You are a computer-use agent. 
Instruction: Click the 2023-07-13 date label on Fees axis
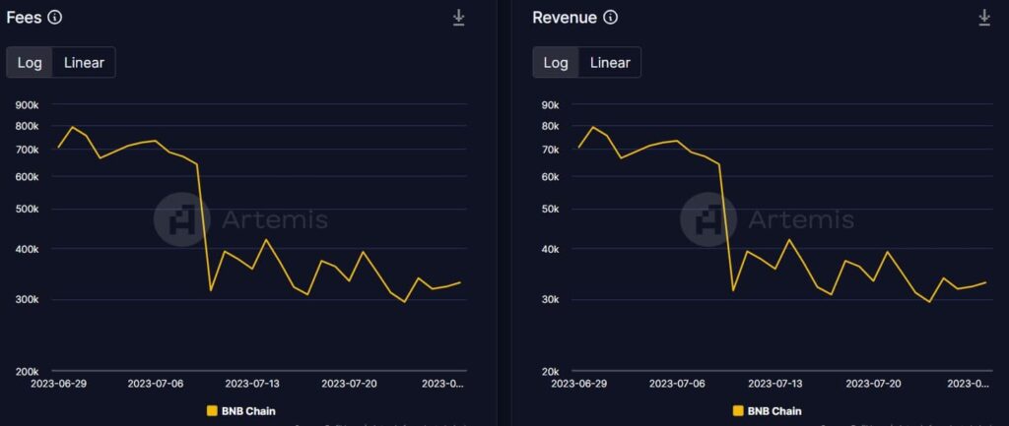click(x=253, y=383)
